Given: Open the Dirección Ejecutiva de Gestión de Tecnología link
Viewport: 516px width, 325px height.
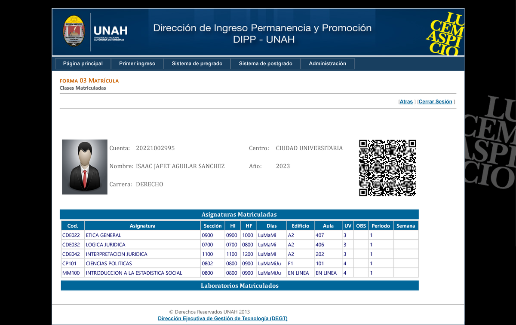Looking at the screenshot, I should pyautogui.click(x=222, y=319).
